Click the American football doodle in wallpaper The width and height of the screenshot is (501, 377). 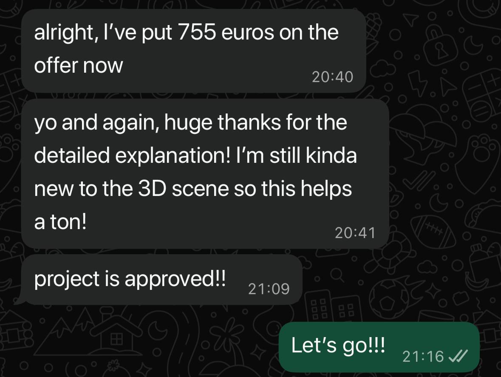click(x=433, y=232)
